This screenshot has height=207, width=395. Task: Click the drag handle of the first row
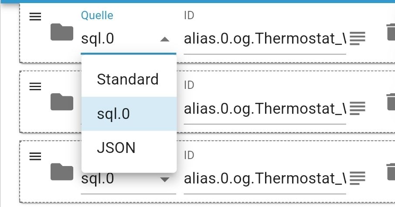pyautogui.click(x=35, y=17)
